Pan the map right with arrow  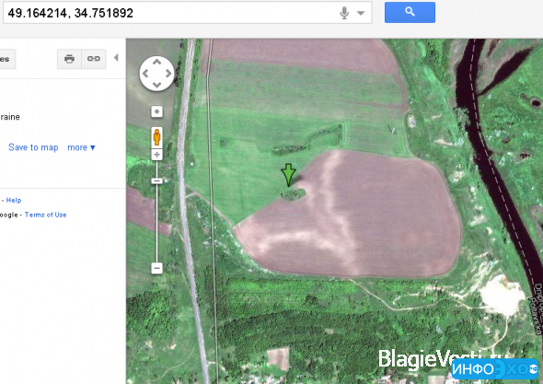tap(168, 74)
